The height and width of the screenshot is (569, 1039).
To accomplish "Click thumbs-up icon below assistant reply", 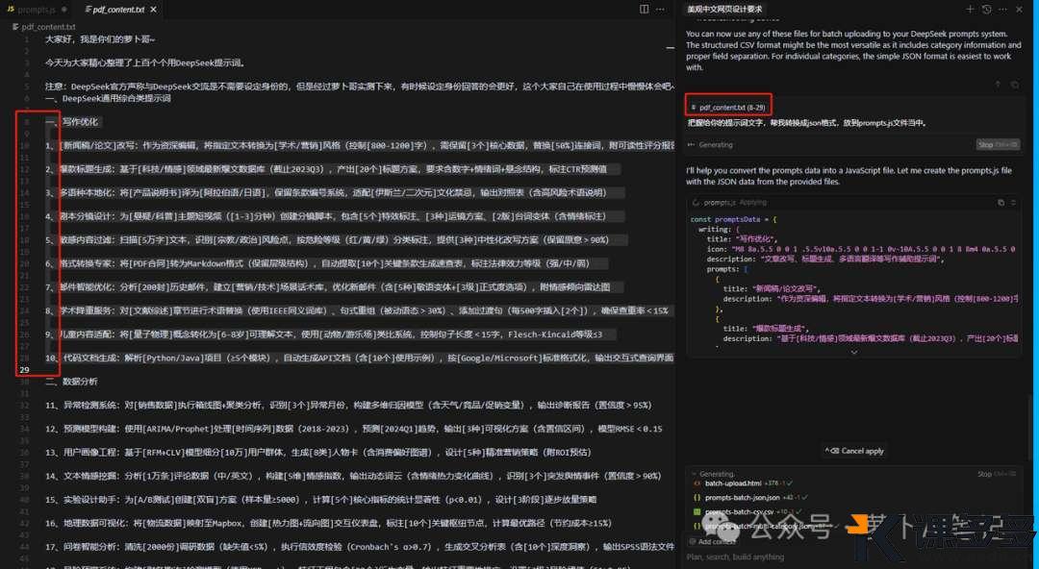I will (x=998, y=85).
